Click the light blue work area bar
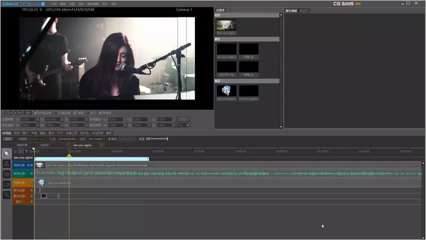This screenshot has height=240, width=426. (92, 159)
